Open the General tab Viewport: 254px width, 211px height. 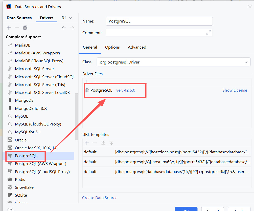[x=90, y=47]
